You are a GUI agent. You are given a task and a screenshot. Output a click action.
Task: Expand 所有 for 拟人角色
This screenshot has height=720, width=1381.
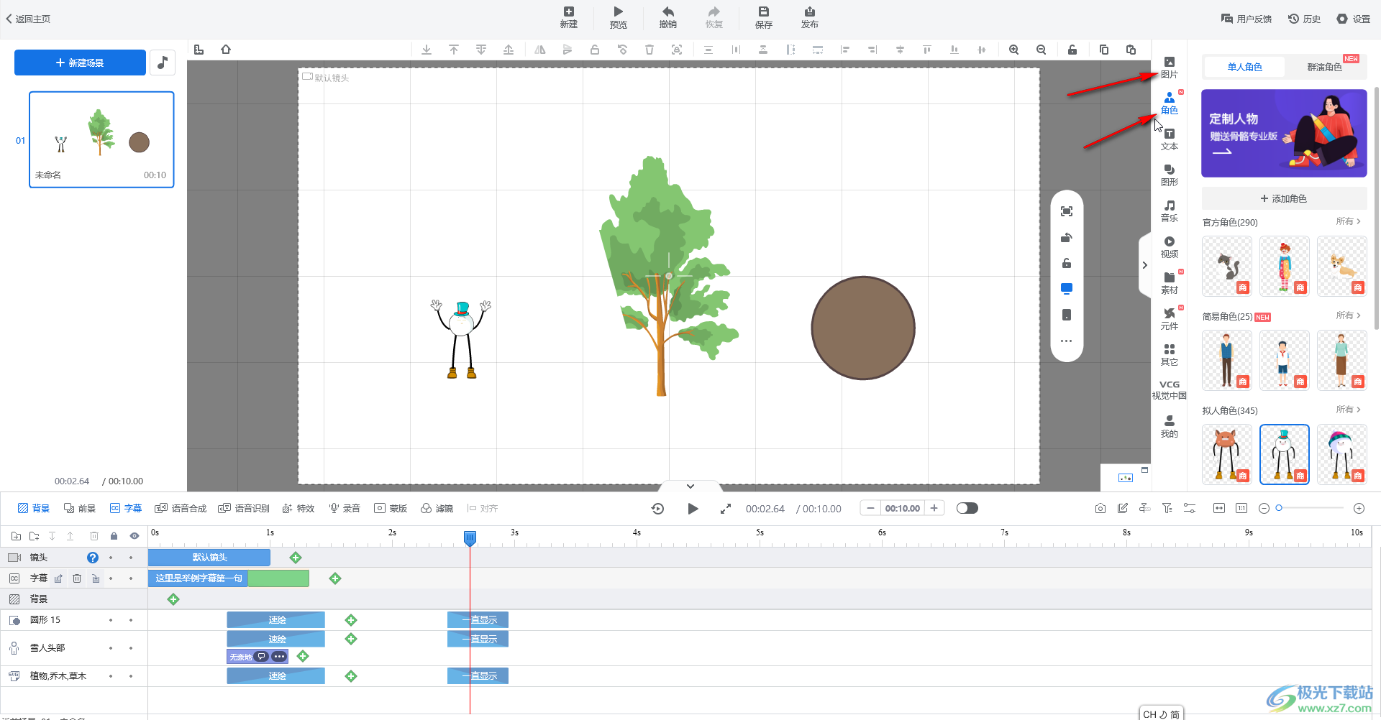(1348, 410)
